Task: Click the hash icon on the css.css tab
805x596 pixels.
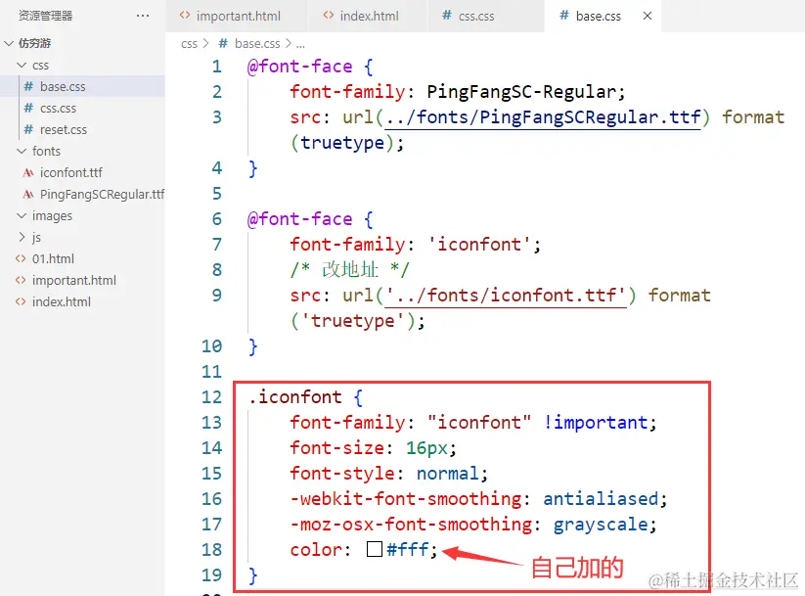Action: tap(447, 16)
